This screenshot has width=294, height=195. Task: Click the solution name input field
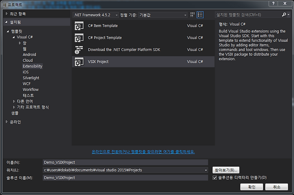(125, 178)
